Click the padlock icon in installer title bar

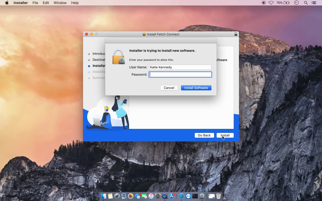click(x=236, y=34)
